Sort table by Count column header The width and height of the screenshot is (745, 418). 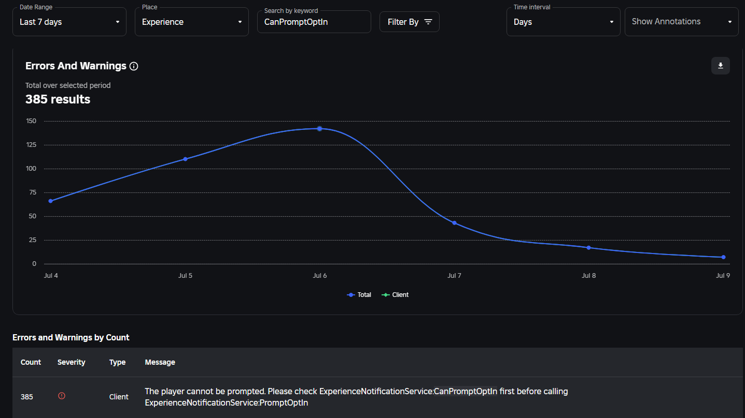(x=31, y=362)
